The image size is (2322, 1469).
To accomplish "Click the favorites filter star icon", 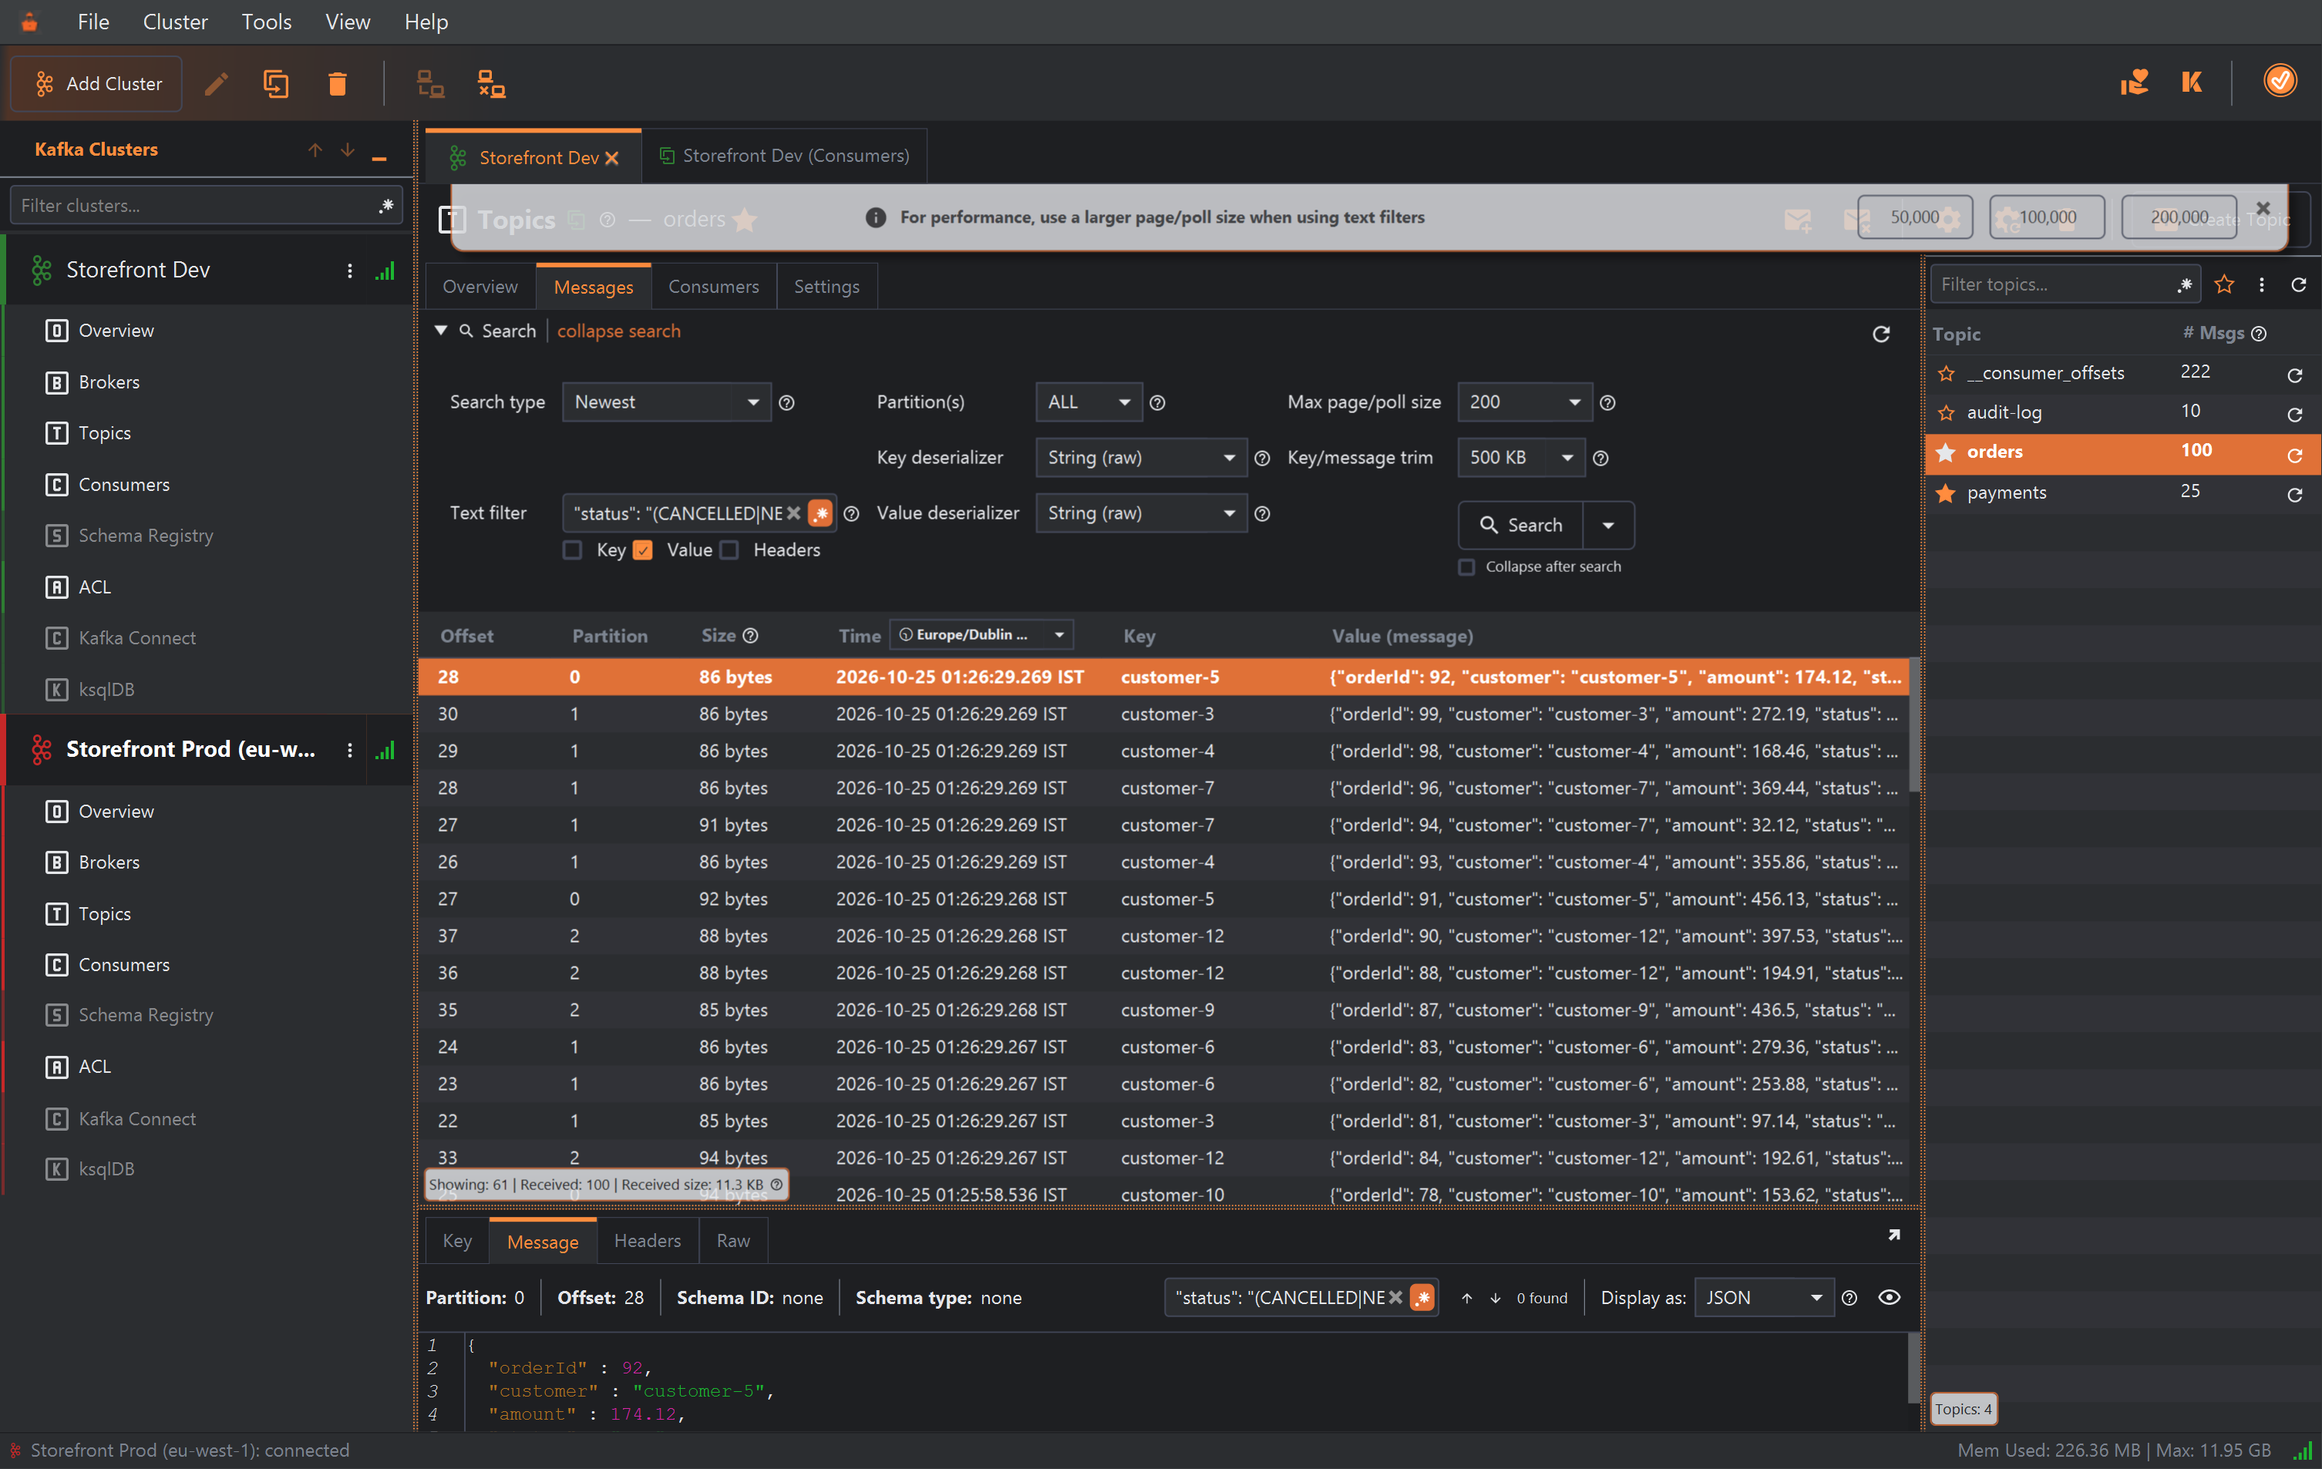I will click(2223, 284).
